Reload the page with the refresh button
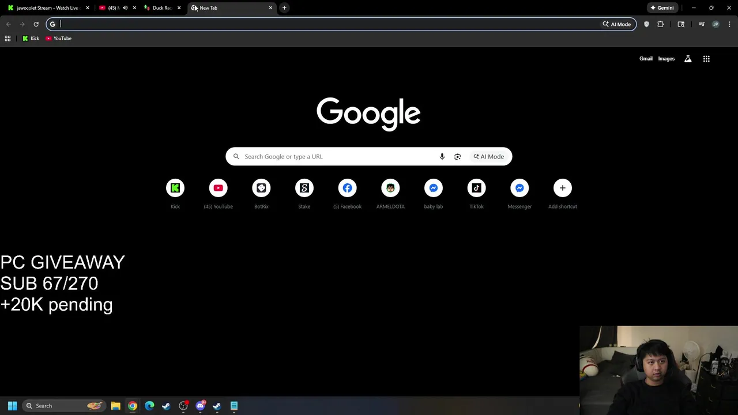This screenshot has width=738, height=415. tap(36, 24)
